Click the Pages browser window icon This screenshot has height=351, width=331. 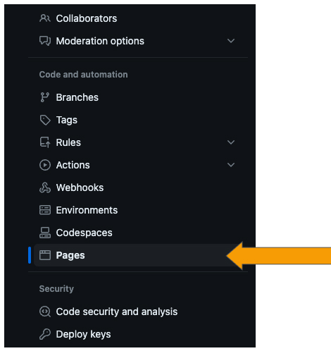pos(45,255)
